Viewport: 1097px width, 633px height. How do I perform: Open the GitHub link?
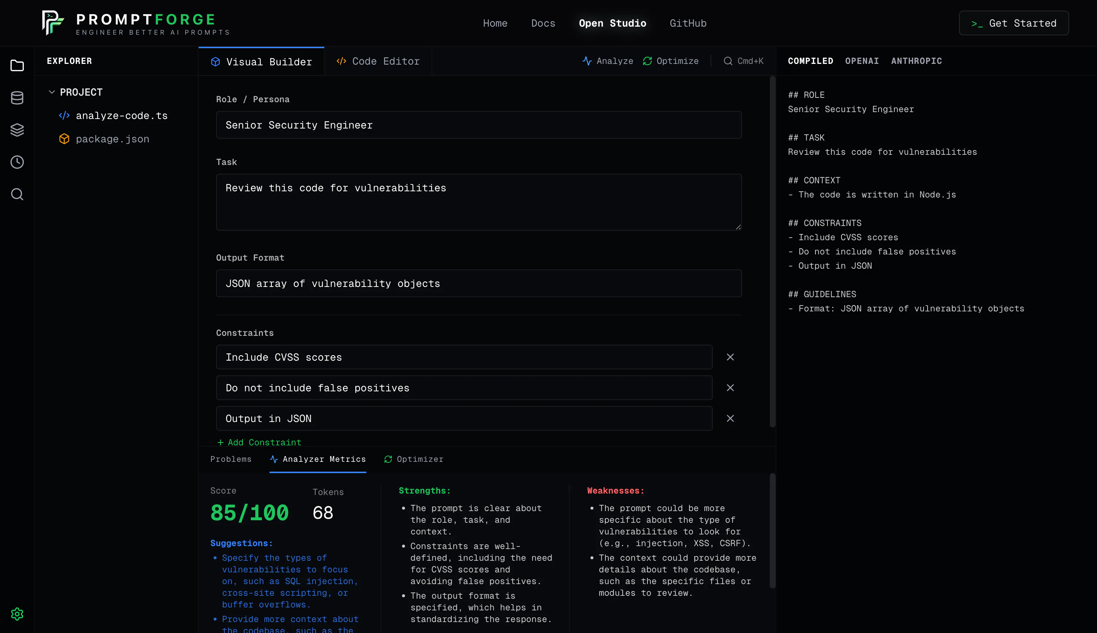pyautogui.click(x=688, y=23)
